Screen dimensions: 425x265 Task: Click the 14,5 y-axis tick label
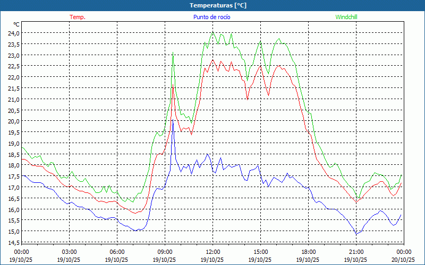[x=13, y=243]
